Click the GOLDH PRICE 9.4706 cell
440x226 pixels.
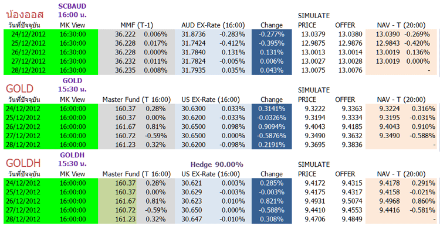tap(315, 219)
